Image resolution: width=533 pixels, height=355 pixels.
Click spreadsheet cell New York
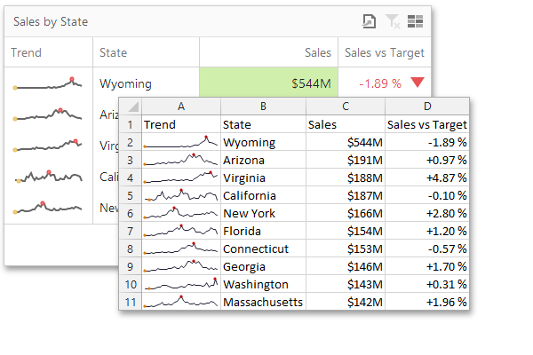click(x=263, y=213)
